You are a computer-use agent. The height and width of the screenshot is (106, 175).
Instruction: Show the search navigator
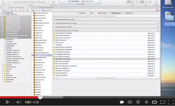coord(12,10)
